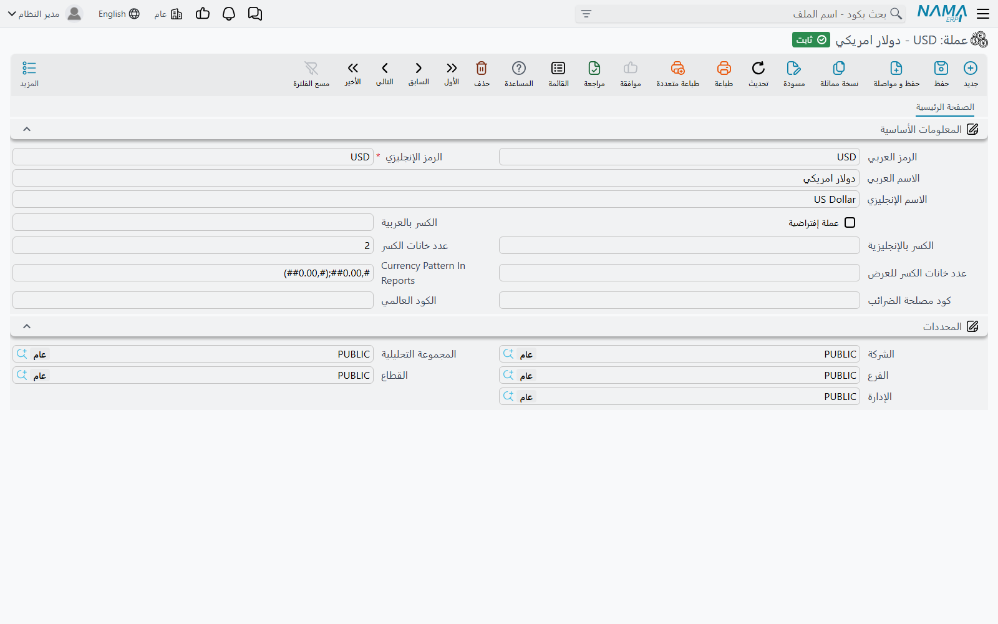
Task: Click the عام building icon in top bar
Action: coord(177,14)
